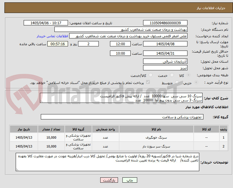Viewport: 233px width, 188px height.
Task: Click the goods group field تجهیزات پزشکی و سلامت
Action: (x=122, y=117)
